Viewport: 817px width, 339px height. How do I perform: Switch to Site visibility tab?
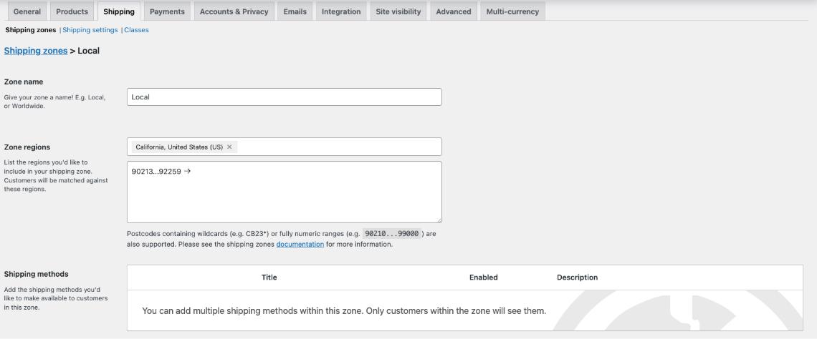pos(398,11)
